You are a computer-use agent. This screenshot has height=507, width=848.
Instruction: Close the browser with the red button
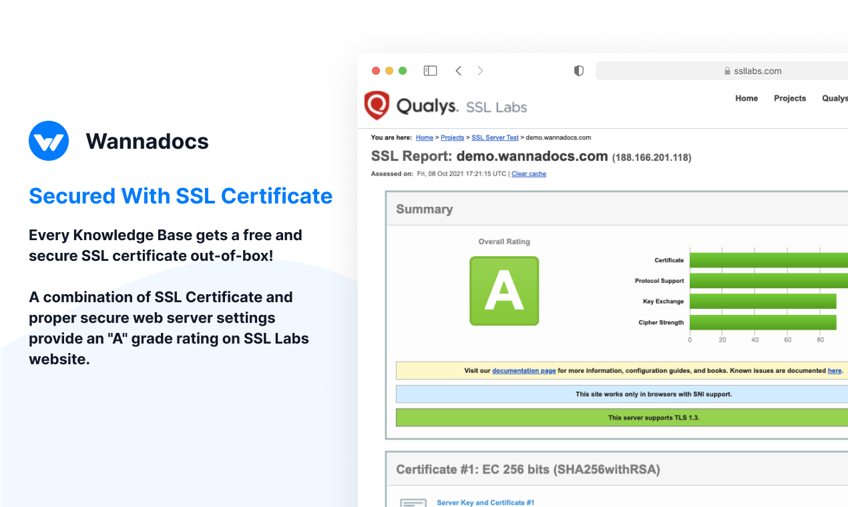pos(376,71)
